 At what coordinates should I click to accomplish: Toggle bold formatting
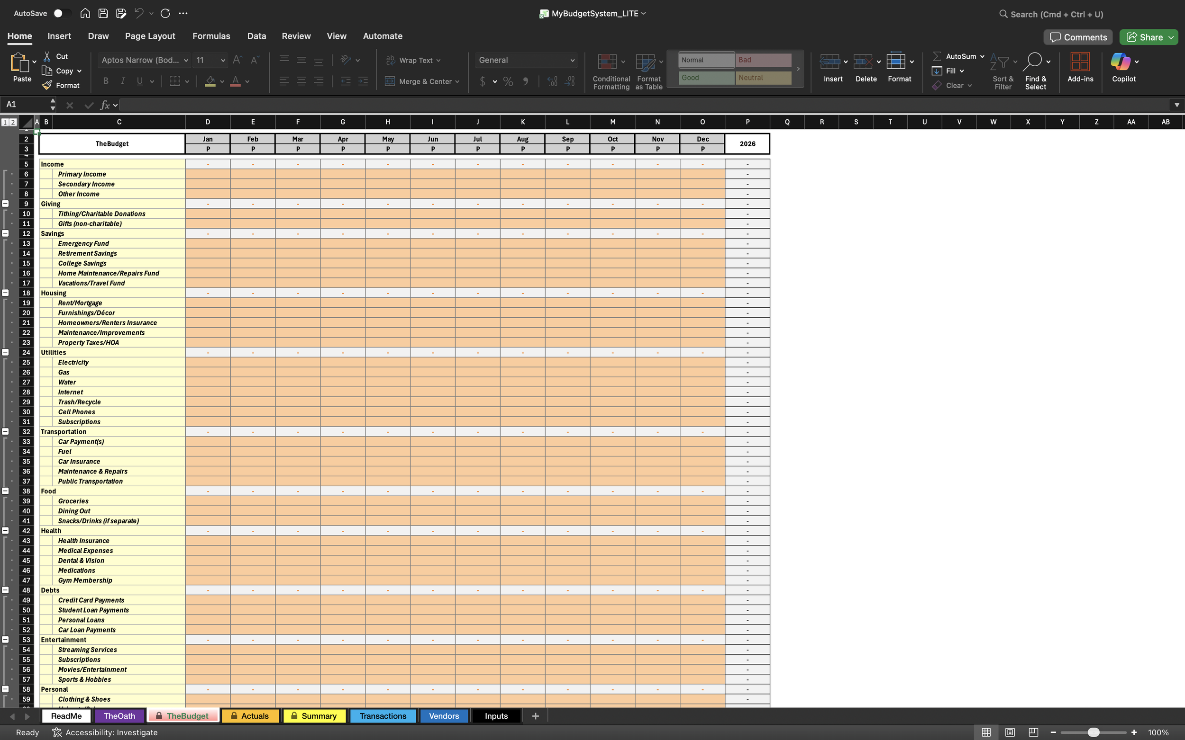coord(105,81)
